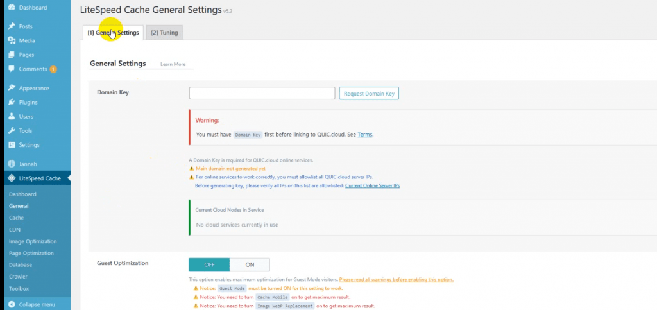Open the Cache submenu item

coord(16,218)
